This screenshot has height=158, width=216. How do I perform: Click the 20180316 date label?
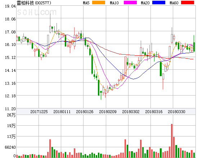click(154, 112)
